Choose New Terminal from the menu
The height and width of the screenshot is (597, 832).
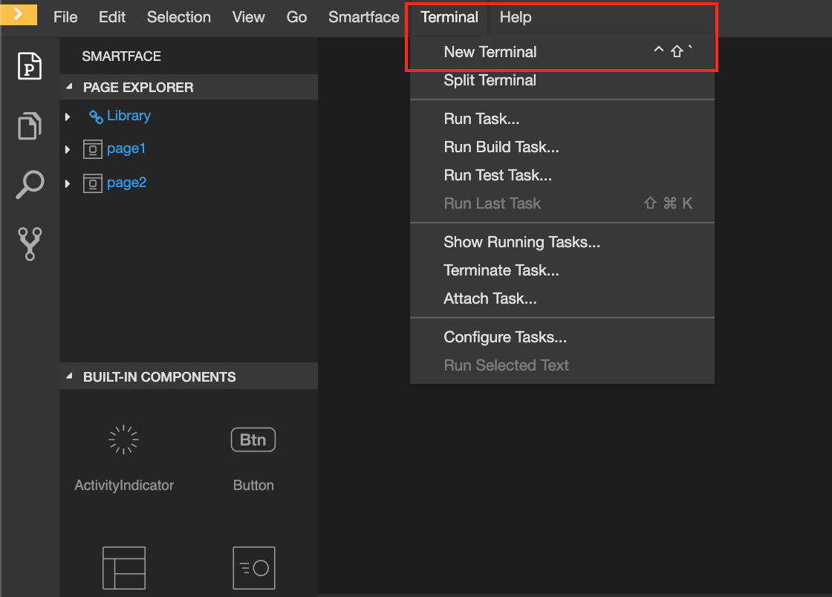[x=562, y=52]
